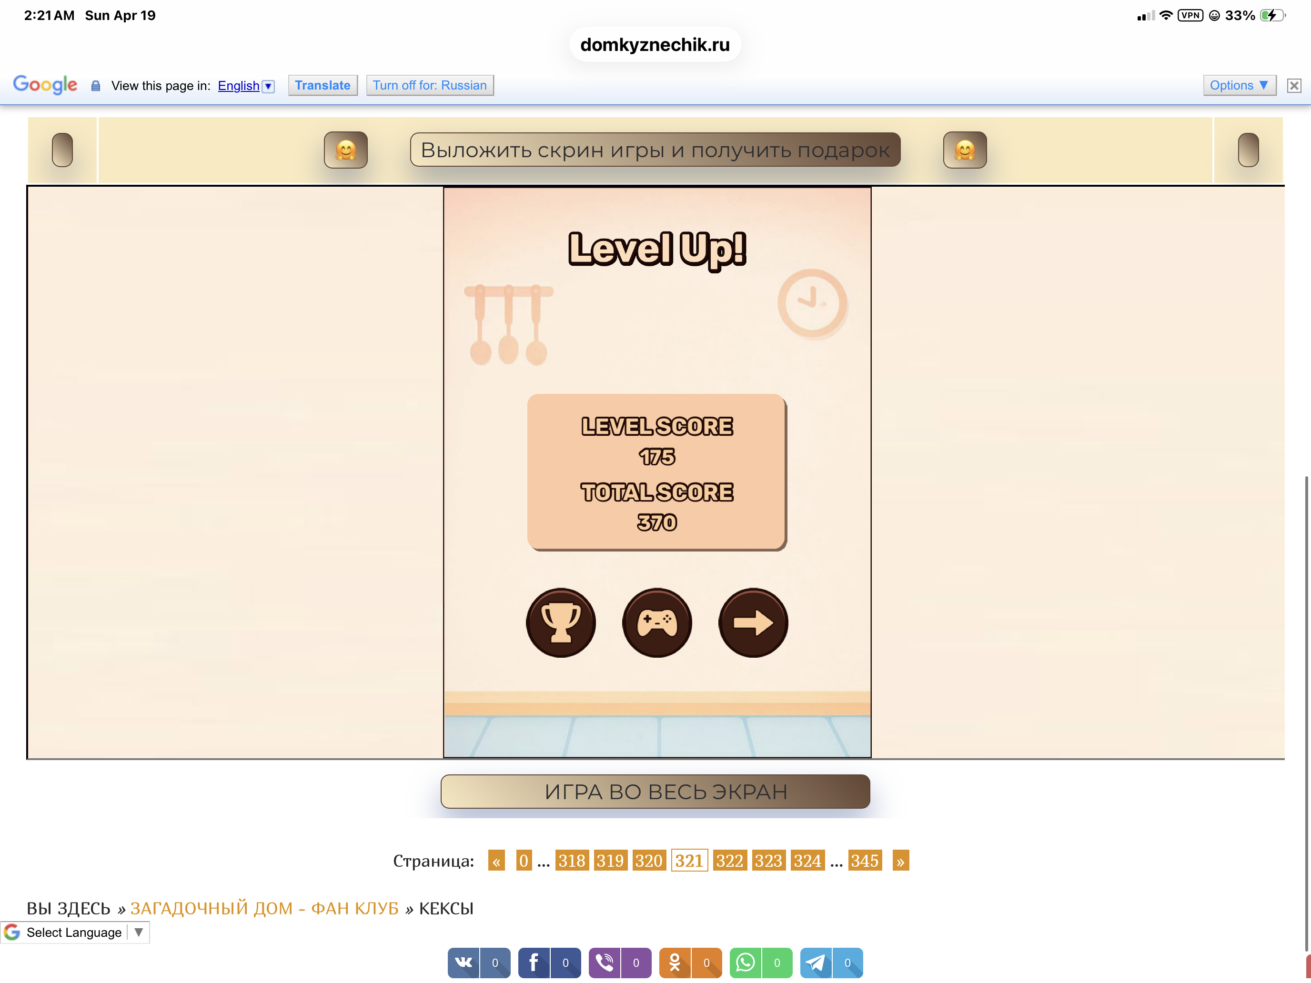Expand the Options menu in translate bar
The height and width of the screenshot is (983, 1311).
[1239, 85]
